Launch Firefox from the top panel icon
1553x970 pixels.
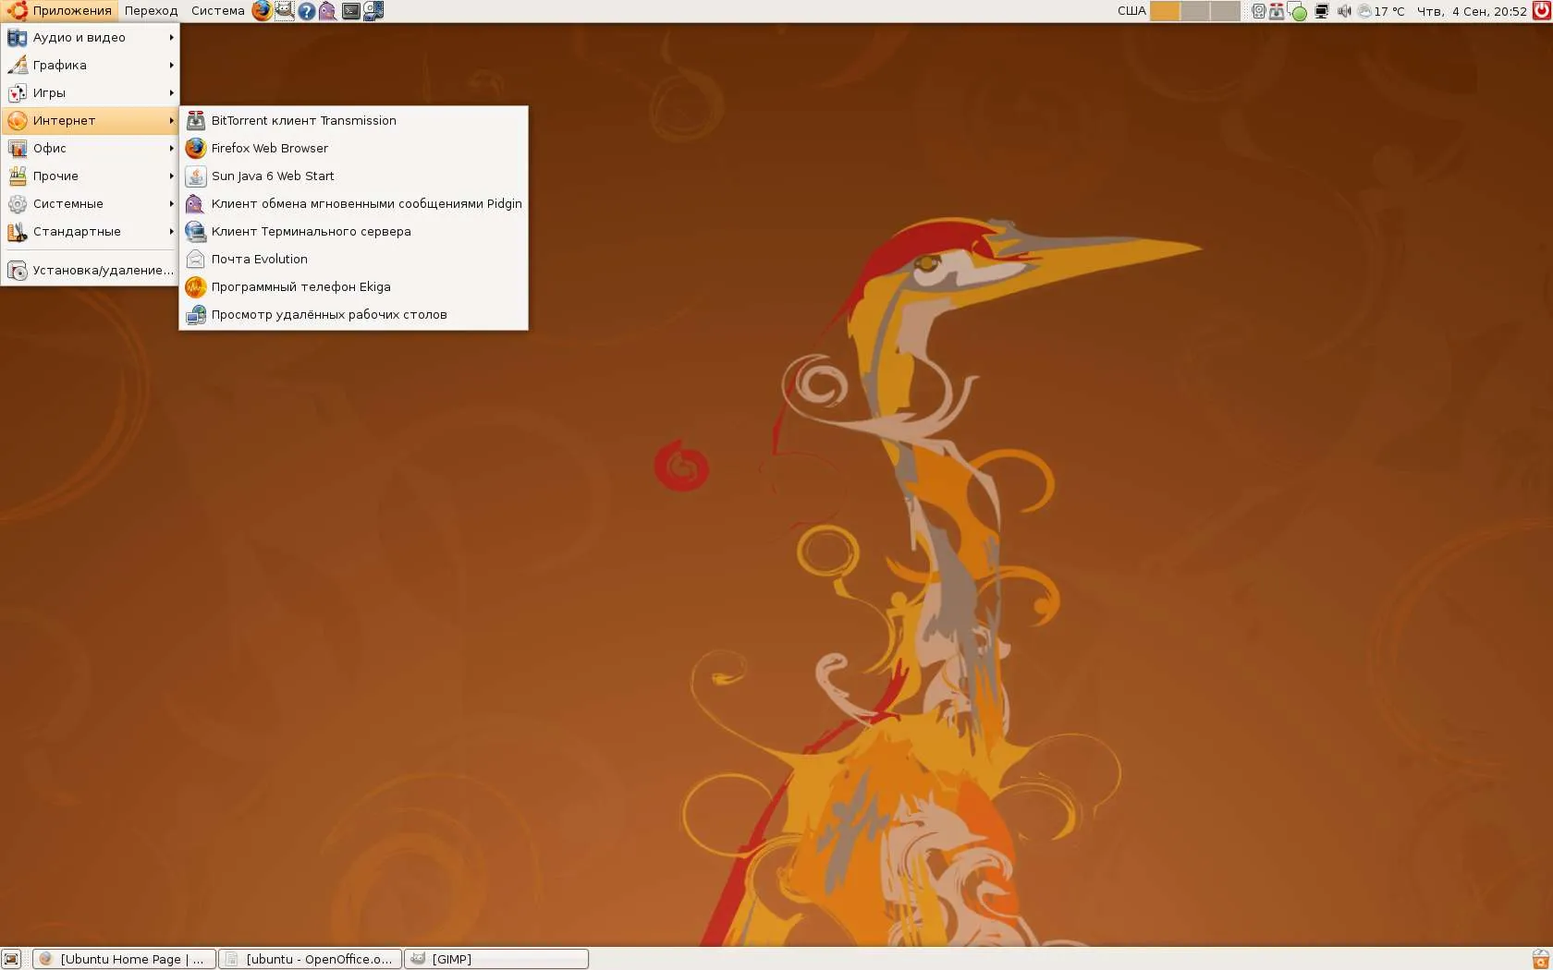pos(263,11)
